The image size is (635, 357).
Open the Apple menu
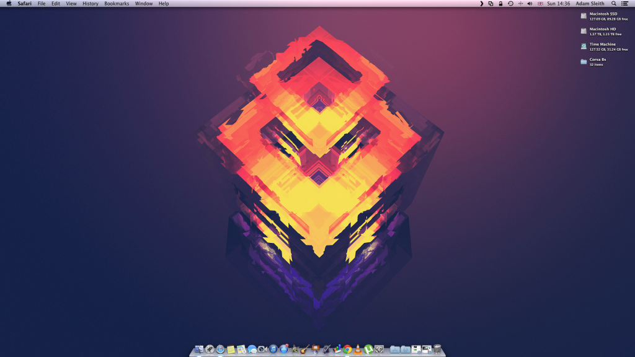9,4
